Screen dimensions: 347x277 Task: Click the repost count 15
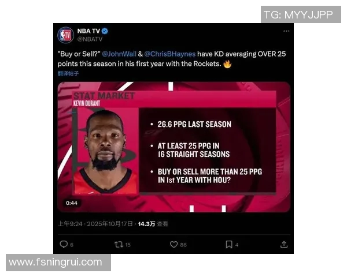pyautogui.click(x=128, y=245)
